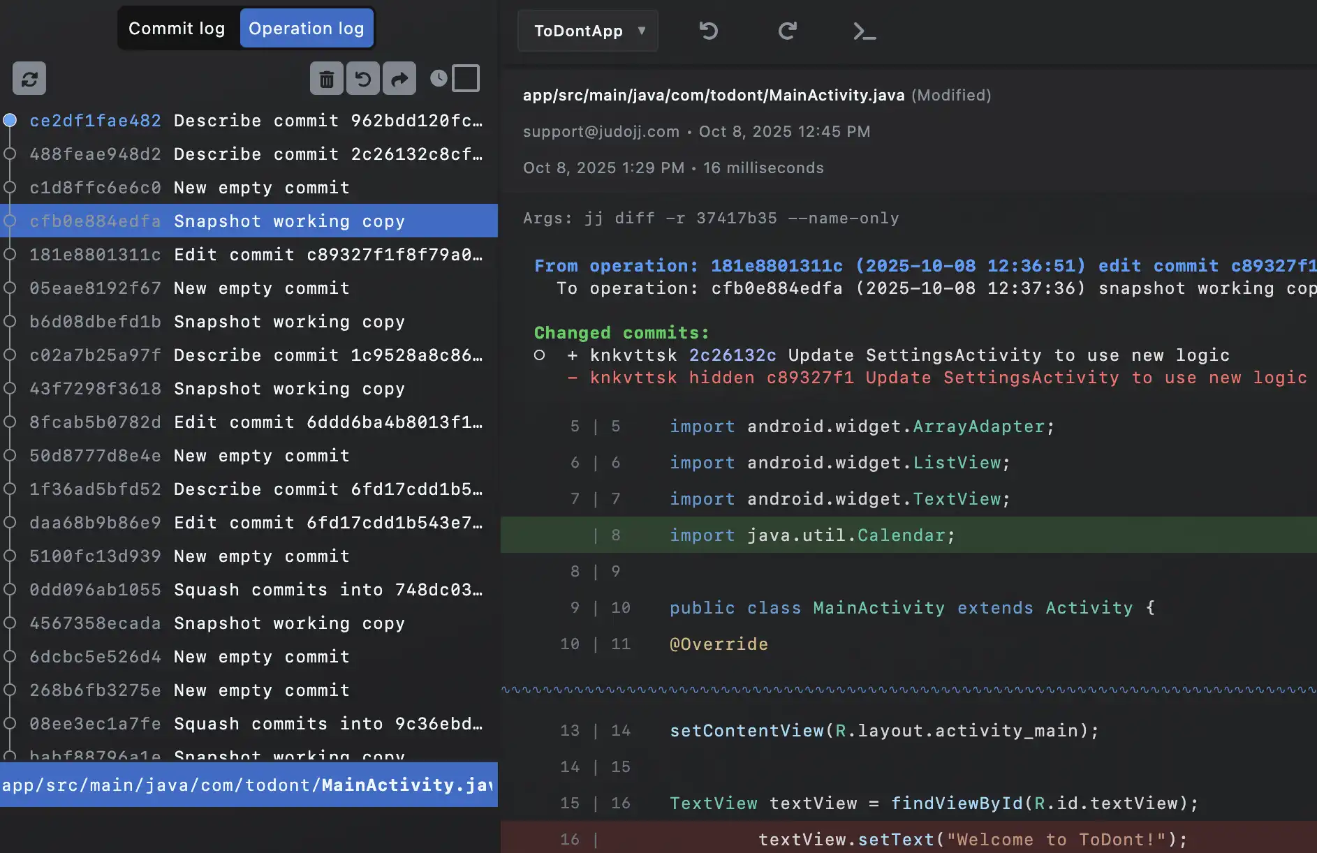
Task: Click the forward arrow operation icon
Action: pyautogui.click(x=399, y=78)
